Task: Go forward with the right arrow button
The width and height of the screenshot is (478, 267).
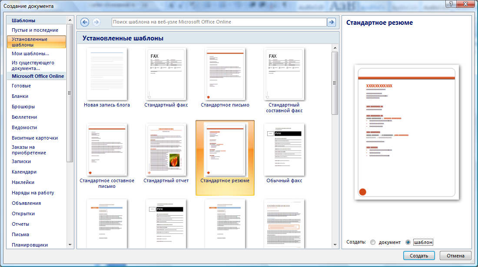Action: [x=96, y=22]
